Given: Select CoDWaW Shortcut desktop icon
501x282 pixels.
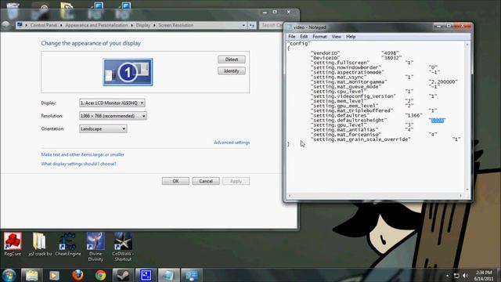Looking at the screenshot, I should (x=123, y=247).
